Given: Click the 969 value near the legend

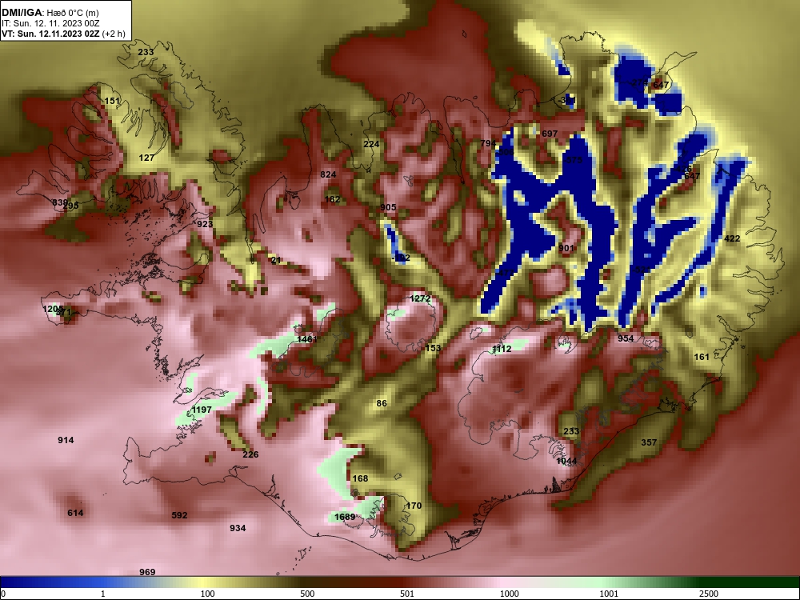Looking at the screenshot, I should [x=147, y=572].
